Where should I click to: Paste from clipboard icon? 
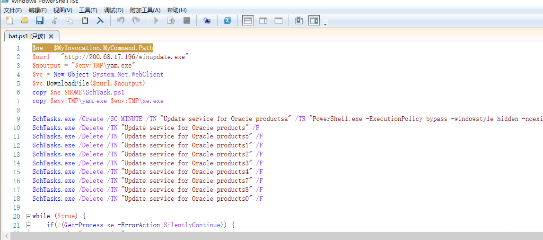pos(85,21)
